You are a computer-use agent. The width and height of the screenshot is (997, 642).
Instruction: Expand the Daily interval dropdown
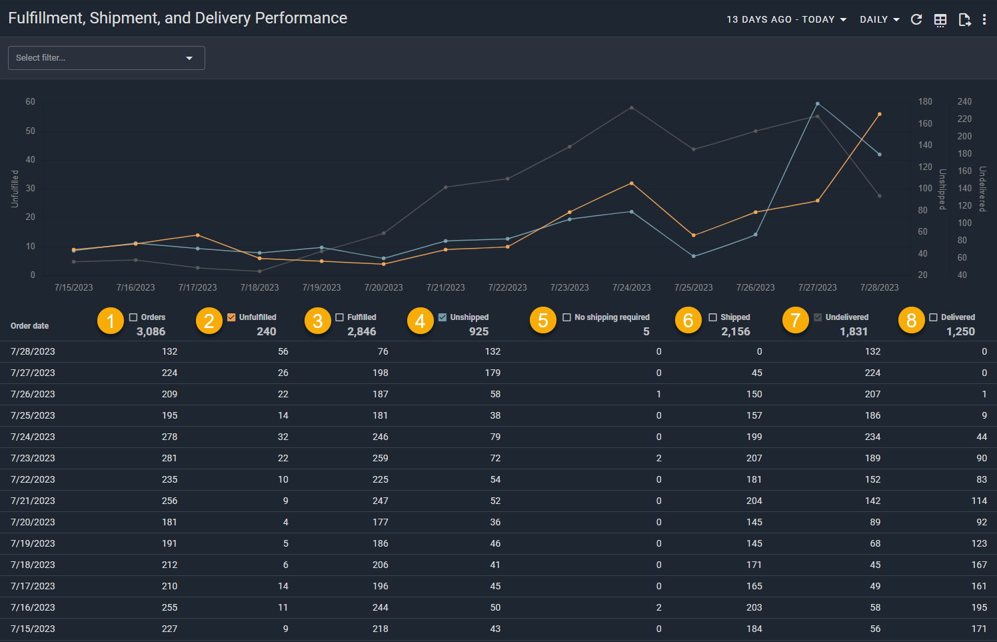(879, 20)
